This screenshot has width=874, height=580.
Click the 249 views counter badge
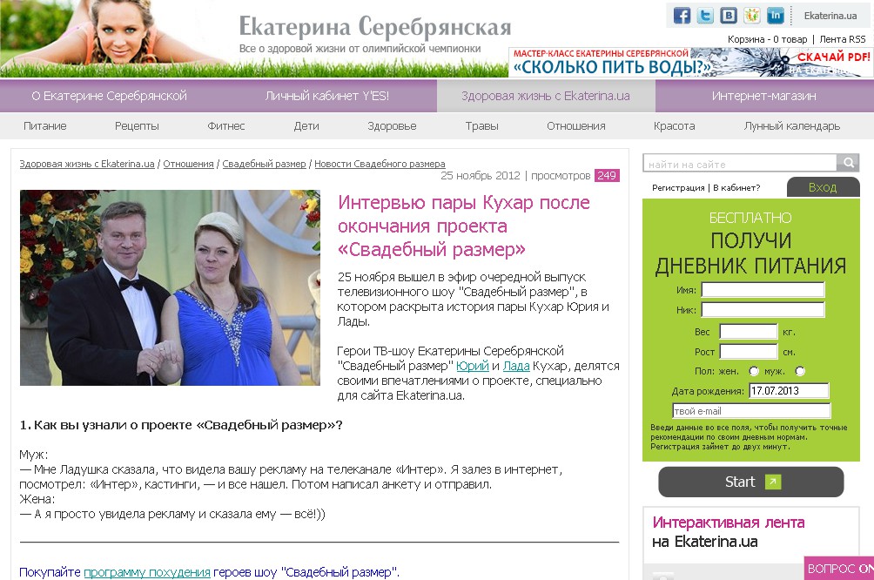[607, 176]
